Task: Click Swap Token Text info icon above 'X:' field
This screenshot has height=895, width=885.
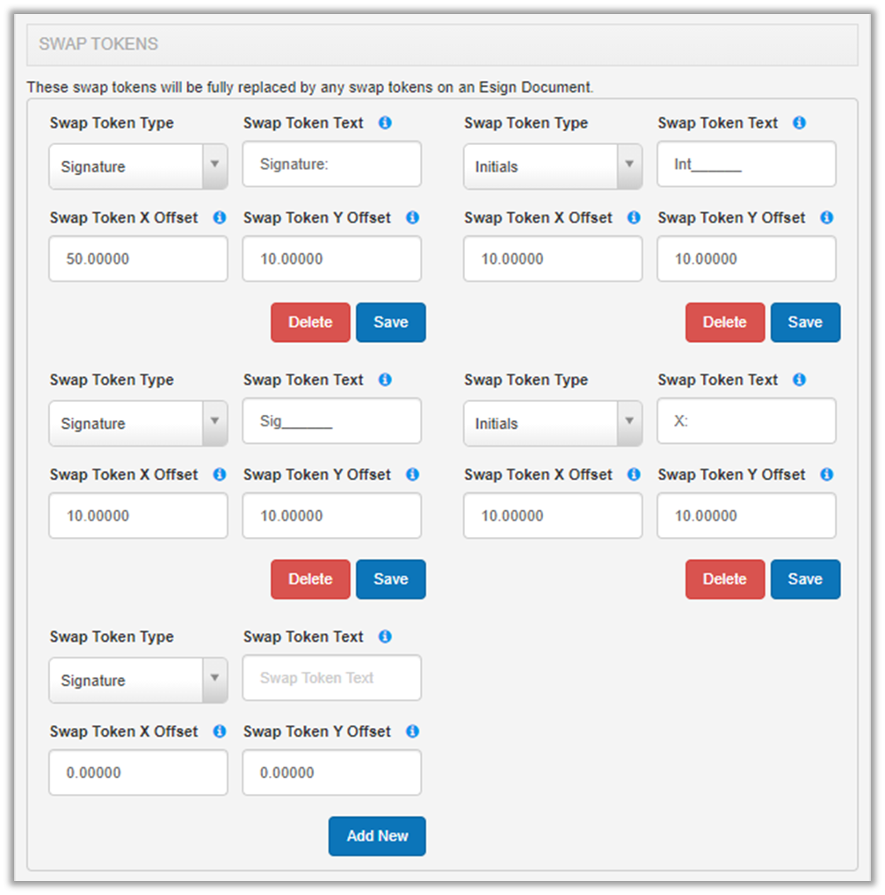Action: coord(799,380)
